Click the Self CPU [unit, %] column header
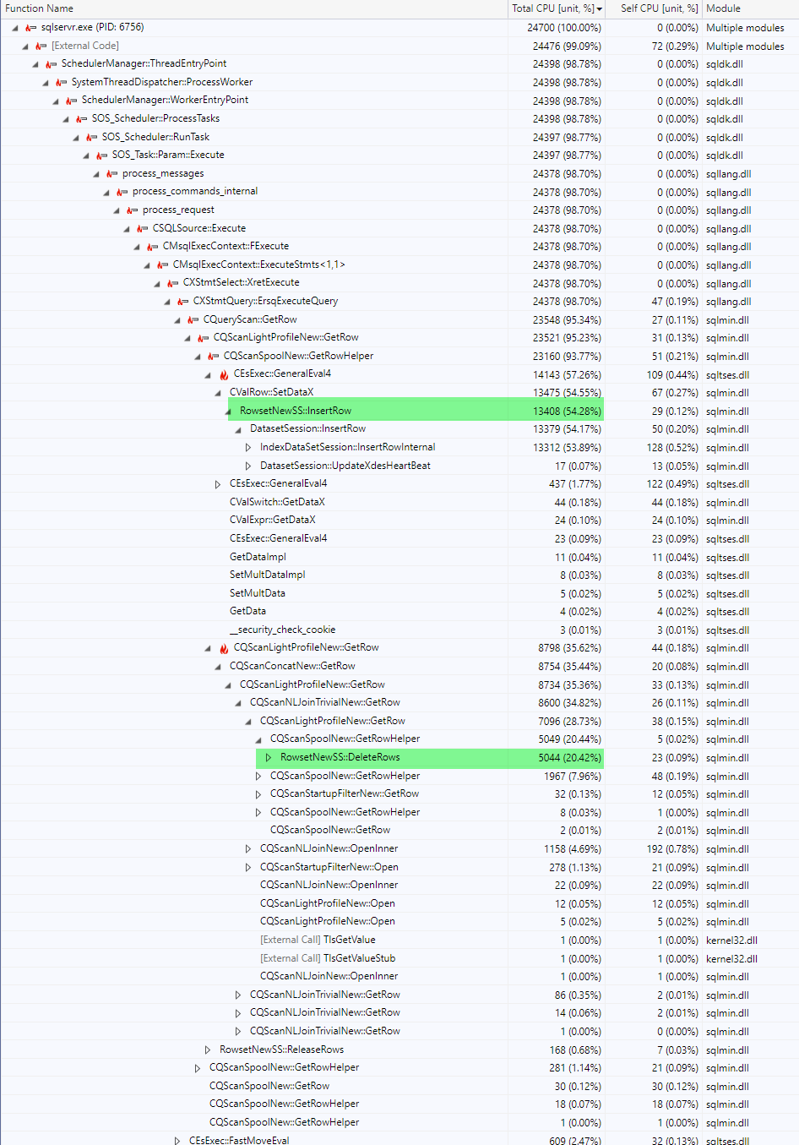This screenshot has width=799, height=1145. coord(654,8)
